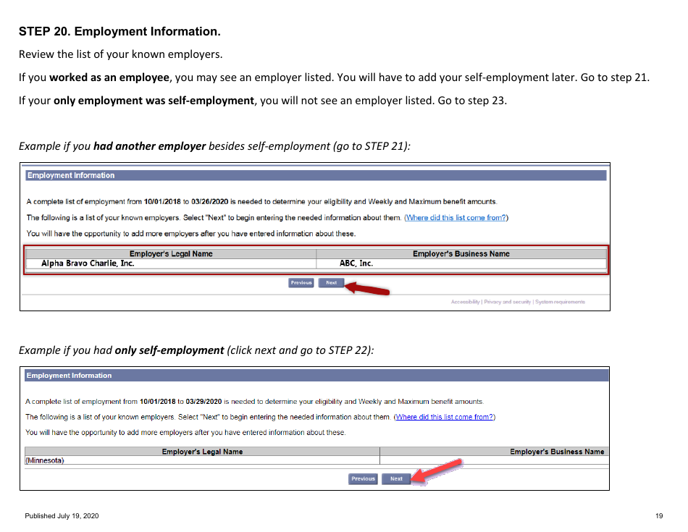Click the Accessibility footer link

tap(466, 301)
